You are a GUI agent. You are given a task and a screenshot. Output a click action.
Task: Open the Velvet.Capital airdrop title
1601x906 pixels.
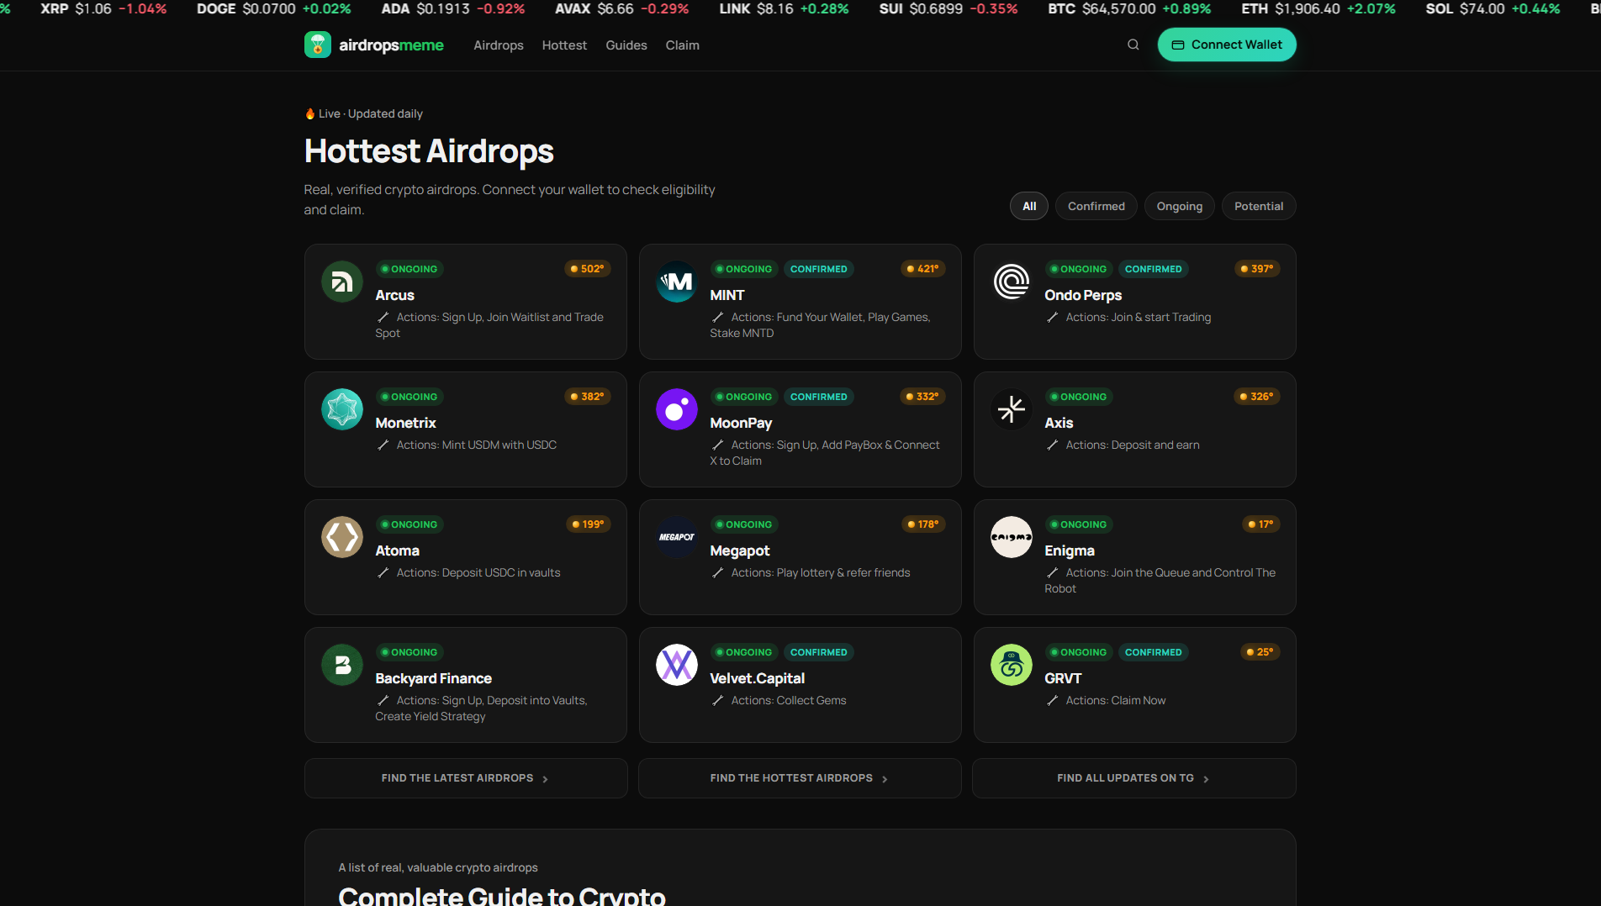(x=757, y=678)
